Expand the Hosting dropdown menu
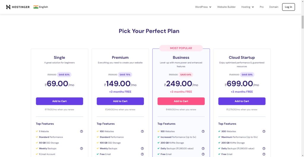 pyautogui.click(x=247, y=7)
